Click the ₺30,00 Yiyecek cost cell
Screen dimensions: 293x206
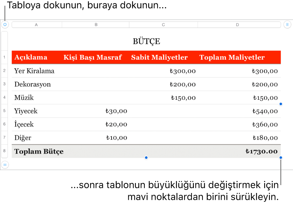coord(116,111)
